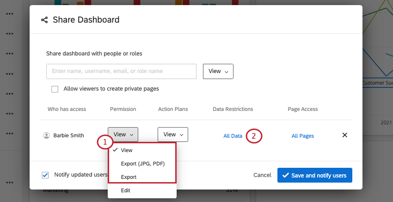Collapse Barbie Smith's Permission View dropdown
This screenshot has width=393, height=202.
pos(123,135)
